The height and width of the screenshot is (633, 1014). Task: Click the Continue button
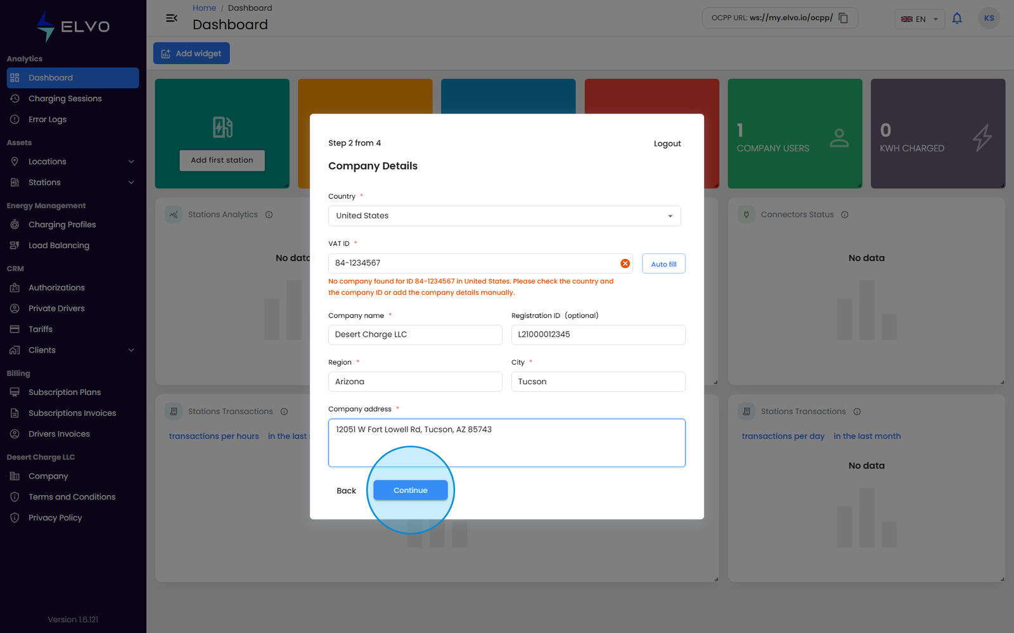point(410,490)
